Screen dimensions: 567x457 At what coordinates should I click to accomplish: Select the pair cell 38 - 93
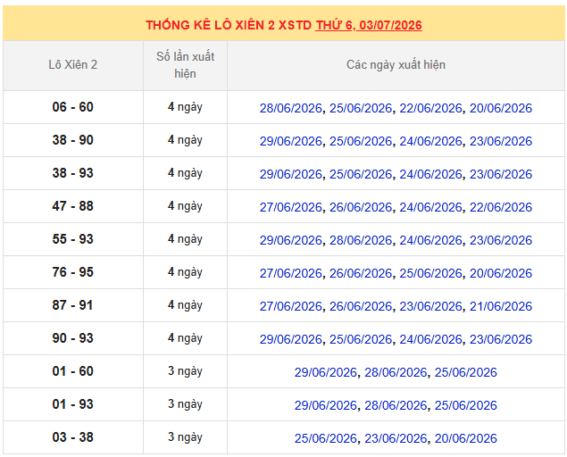pos(73,173)
